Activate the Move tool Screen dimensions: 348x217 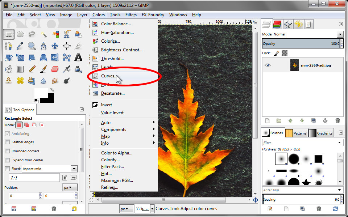[55, 46]
